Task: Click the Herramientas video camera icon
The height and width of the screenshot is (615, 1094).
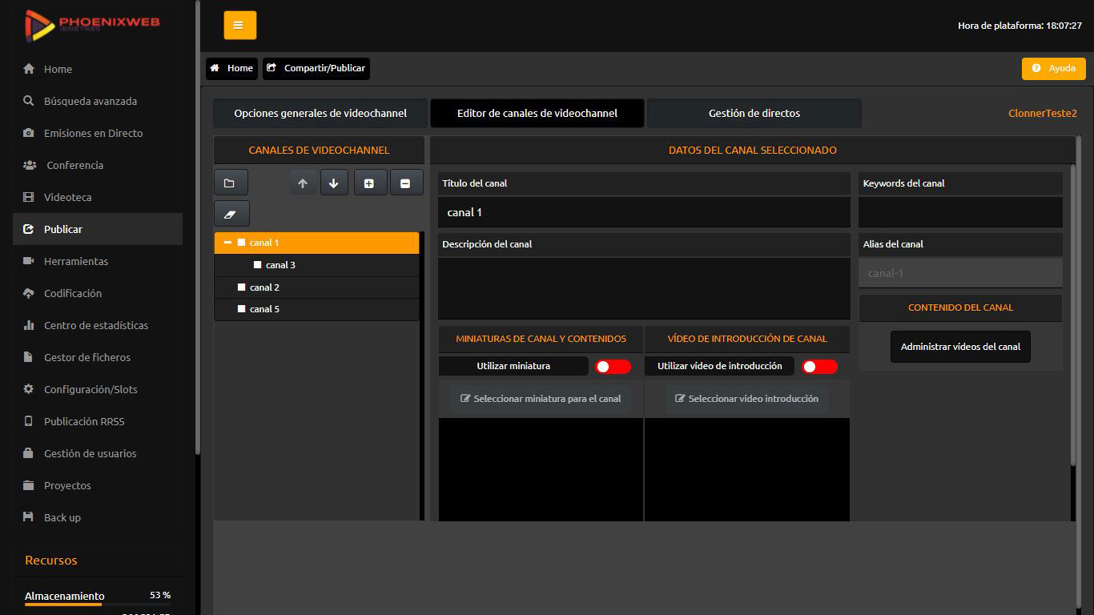Action: pyautogui.click(x=29, y=261)
